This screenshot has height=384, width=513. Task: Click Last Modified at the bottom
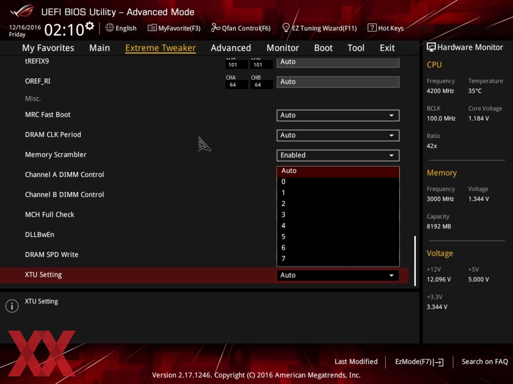(x=356, y=362)
